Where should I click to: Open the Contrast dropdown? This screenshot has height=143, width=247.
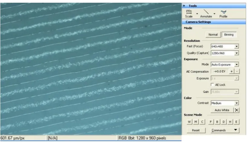click(x=237, y=103)
